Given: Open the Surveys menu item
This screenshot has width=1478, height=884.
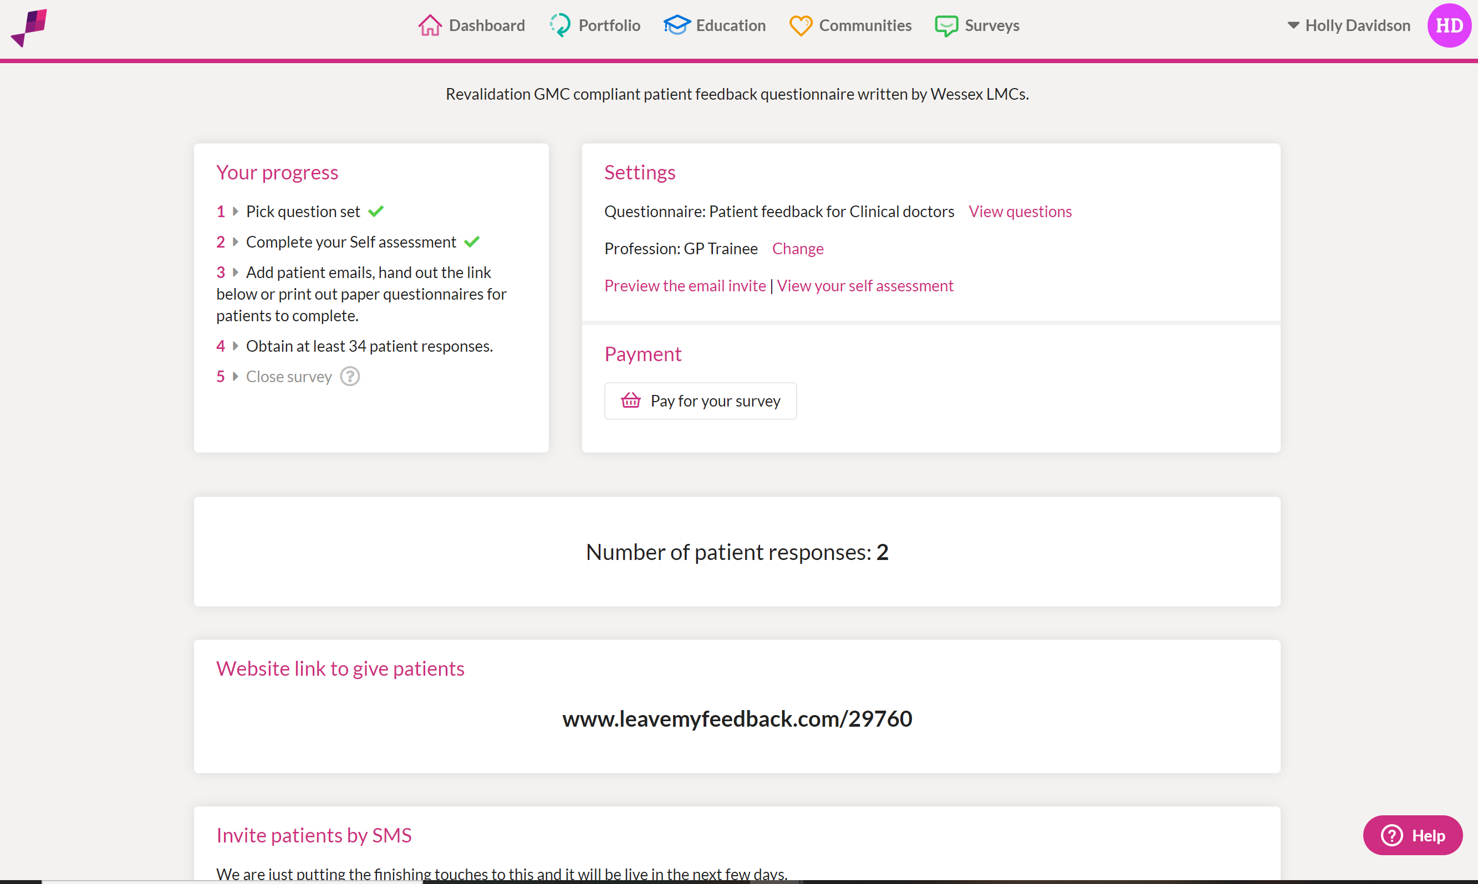Looking at the screenshot, I should [x=977, y=25].
